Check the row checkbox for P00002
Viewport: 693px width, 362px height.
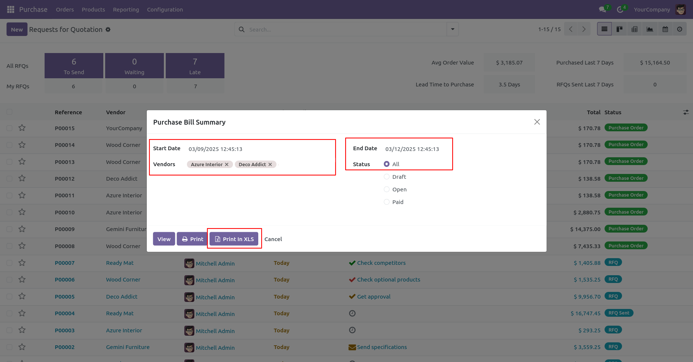(9, 347)
